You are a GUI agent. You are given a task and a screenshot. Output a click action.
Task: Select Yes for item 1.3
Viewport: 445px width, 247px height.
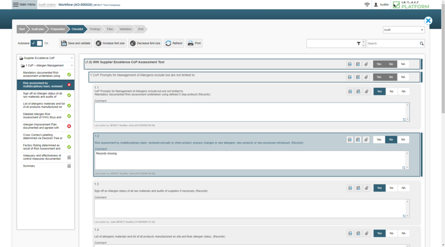tap(380, 188)
